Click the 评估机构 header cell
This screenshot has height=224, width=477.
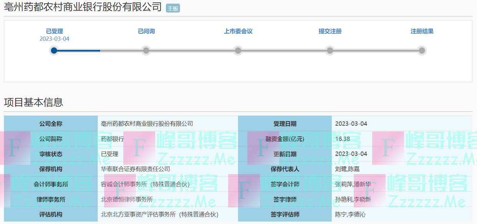coord(51,214)
